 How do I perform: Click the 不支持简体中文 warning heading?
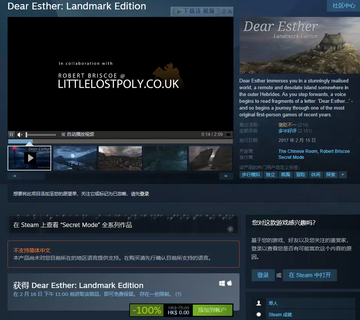tap(32, 250)
